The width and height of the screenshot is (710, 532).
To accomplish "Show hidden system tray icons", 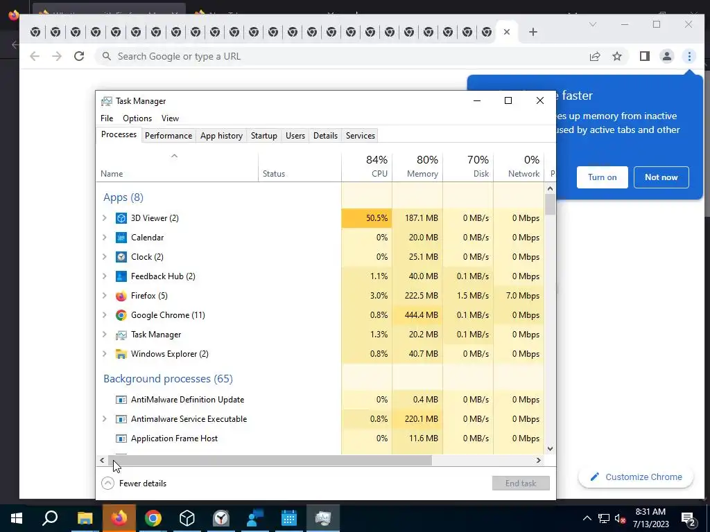I will click(x=587, y=518).
